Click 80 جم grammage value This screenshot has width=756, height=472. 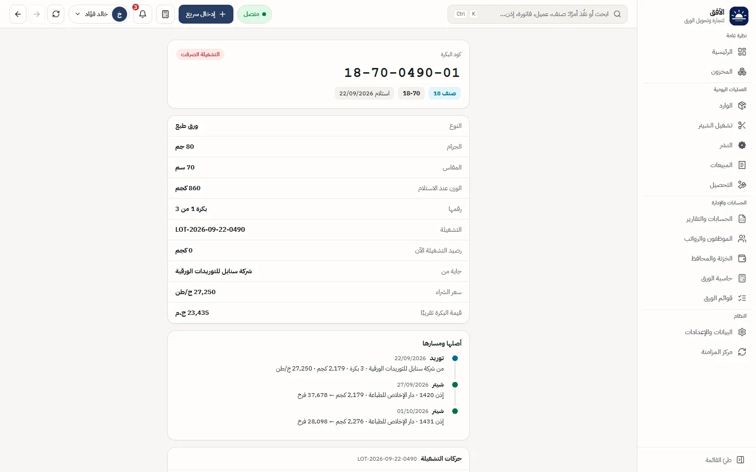(x=185, y=147)
